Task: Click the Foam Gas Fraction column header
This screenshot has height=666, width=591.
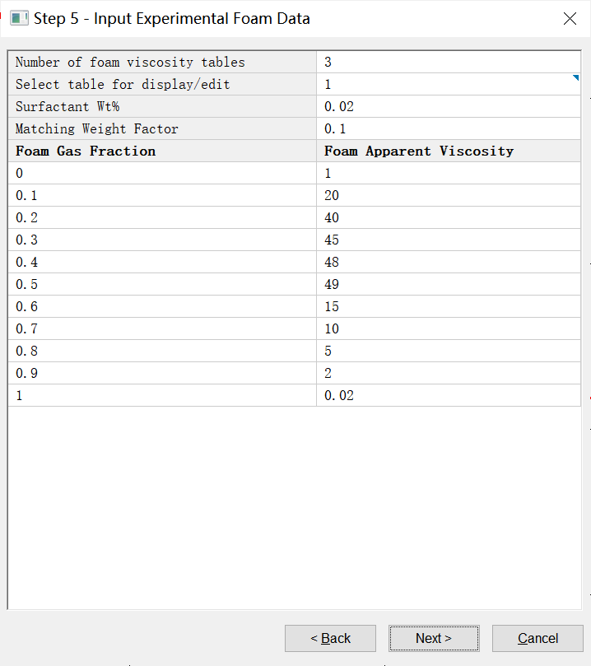Action: coord(162,151)
